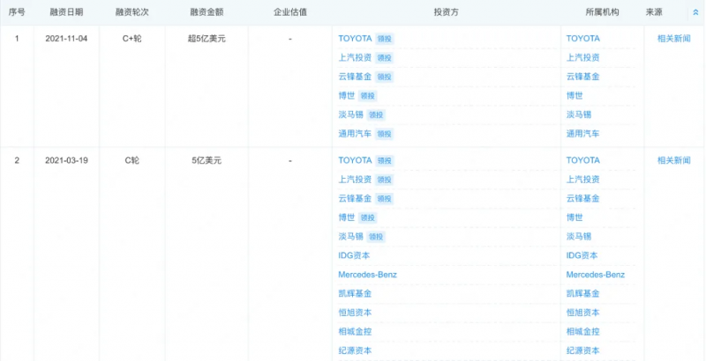Open 博世 in 所属机构 column, C+轮 row
Screen dimensions: 706x361
tap(575, 96)
